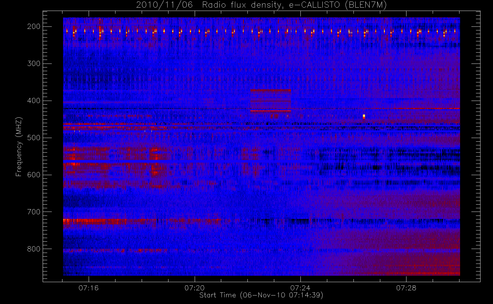Viewport: 493px width, 304px height.
Task: Click the 400 MHz frequency tick label
Action: click(x=34, y=101)
